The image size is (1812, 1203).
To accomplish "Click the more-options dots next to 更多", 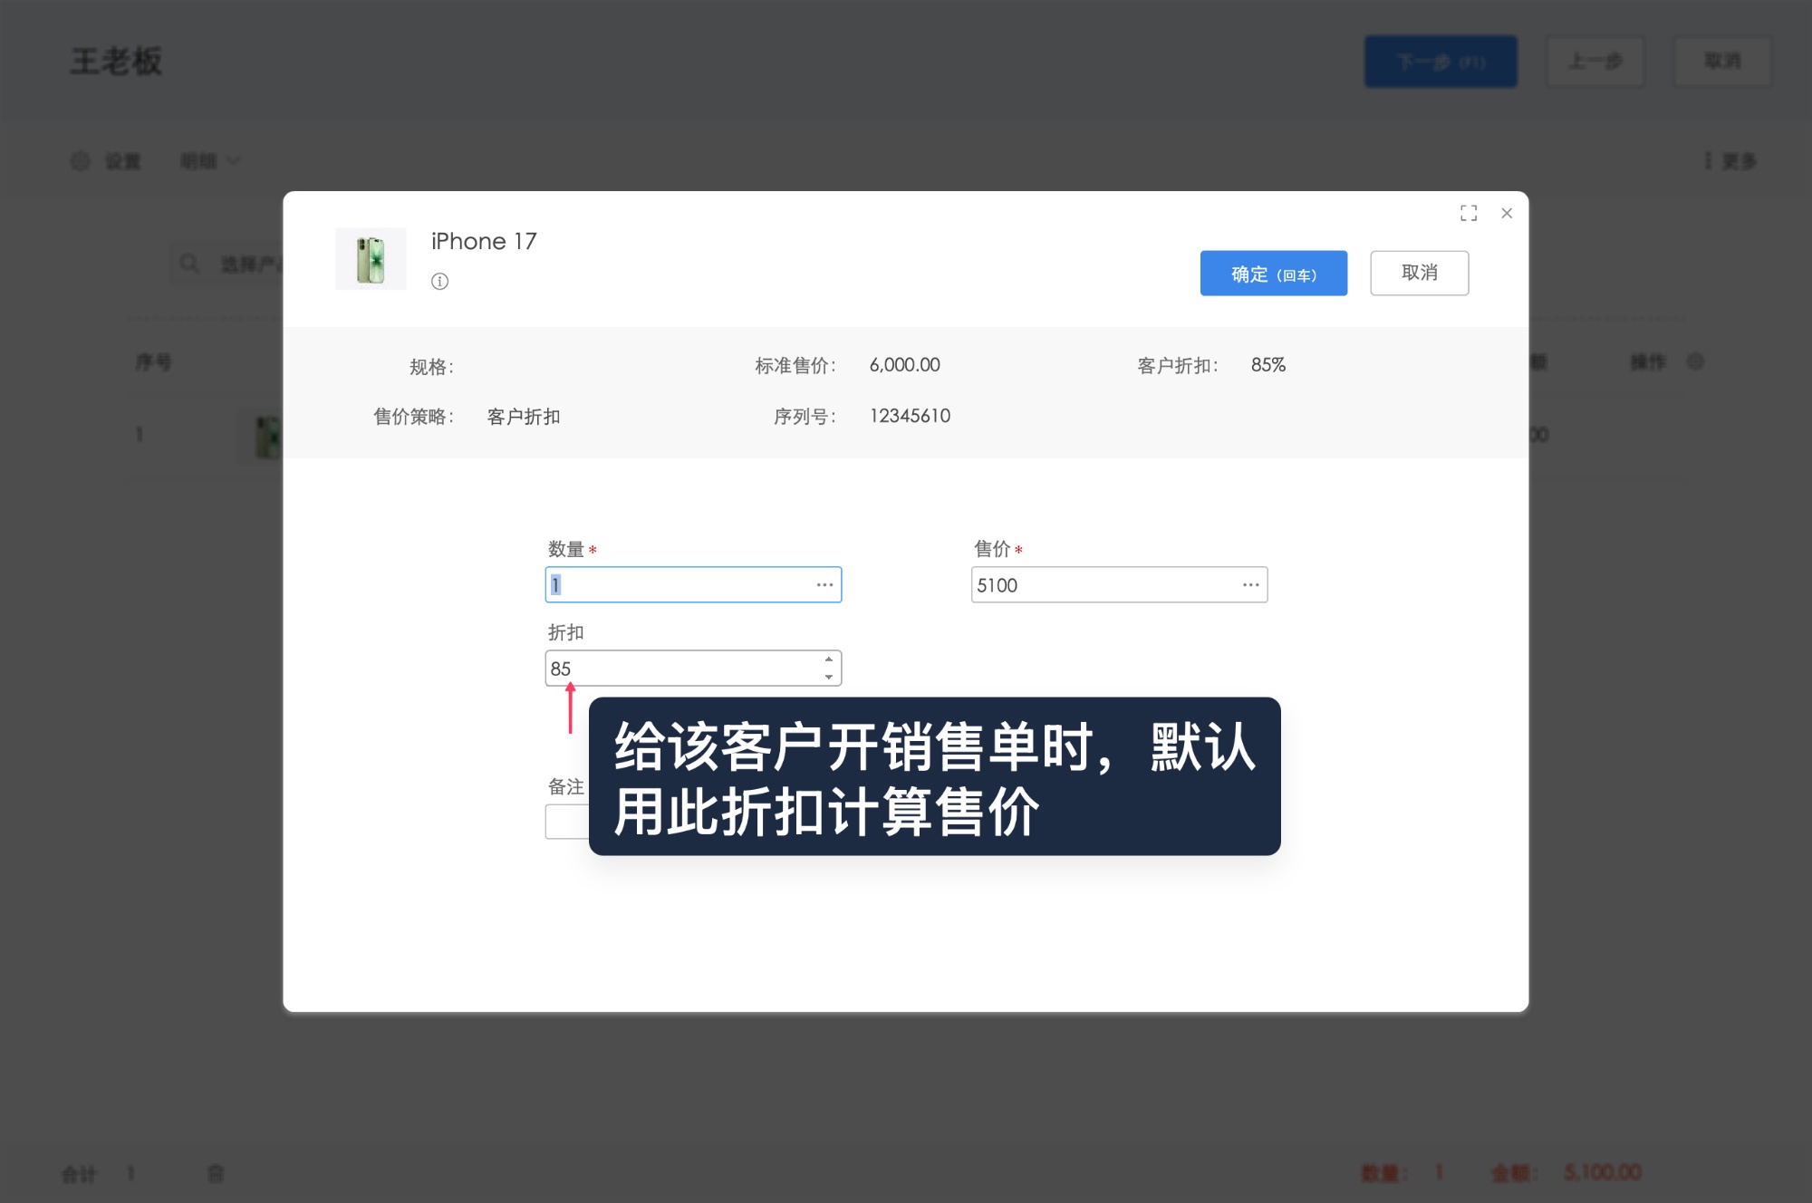I will 1707,160.
